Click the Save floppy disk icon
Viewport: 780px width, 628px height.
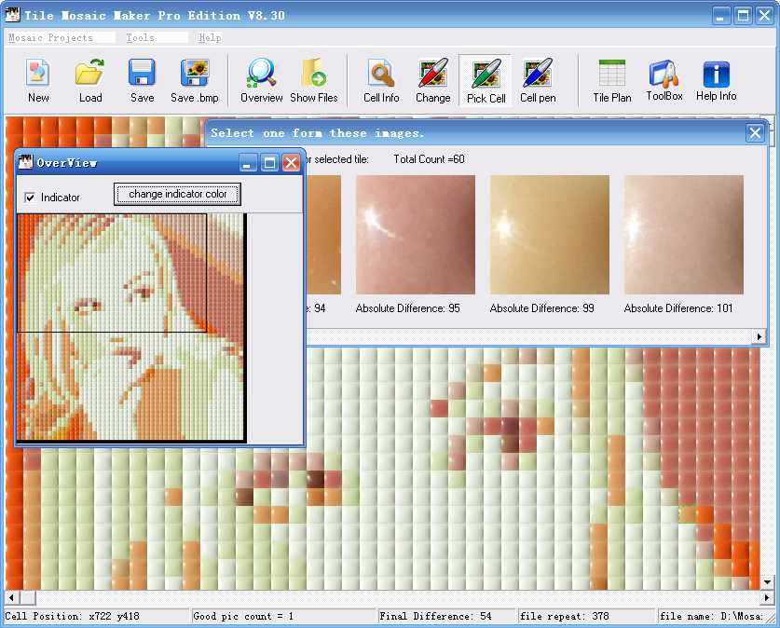click(x=142, y=75)
